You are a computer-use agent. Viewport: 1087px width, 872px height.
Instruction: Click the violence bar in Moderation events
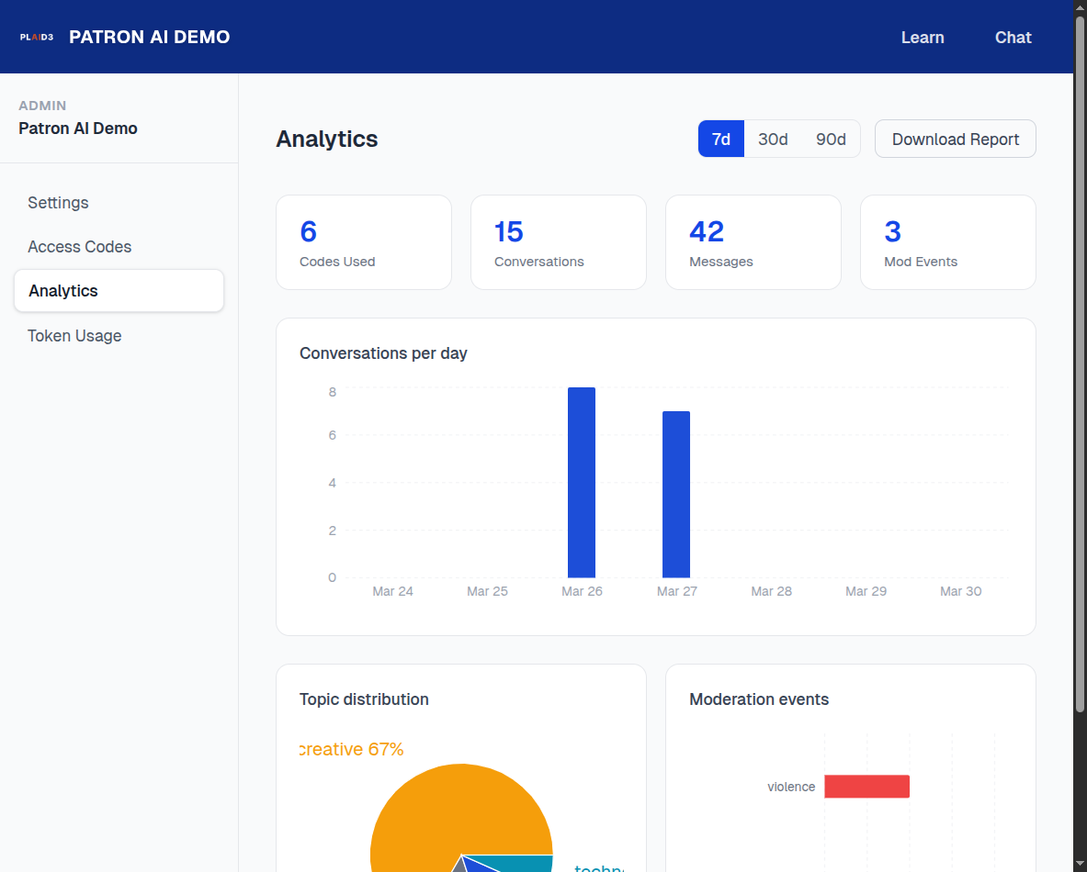(x=866, y=787)
